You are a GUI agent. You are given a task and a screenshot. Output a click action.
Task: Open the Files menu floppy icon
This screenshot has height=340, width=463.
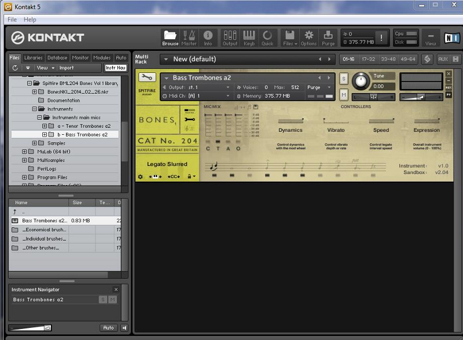[290, 38]
